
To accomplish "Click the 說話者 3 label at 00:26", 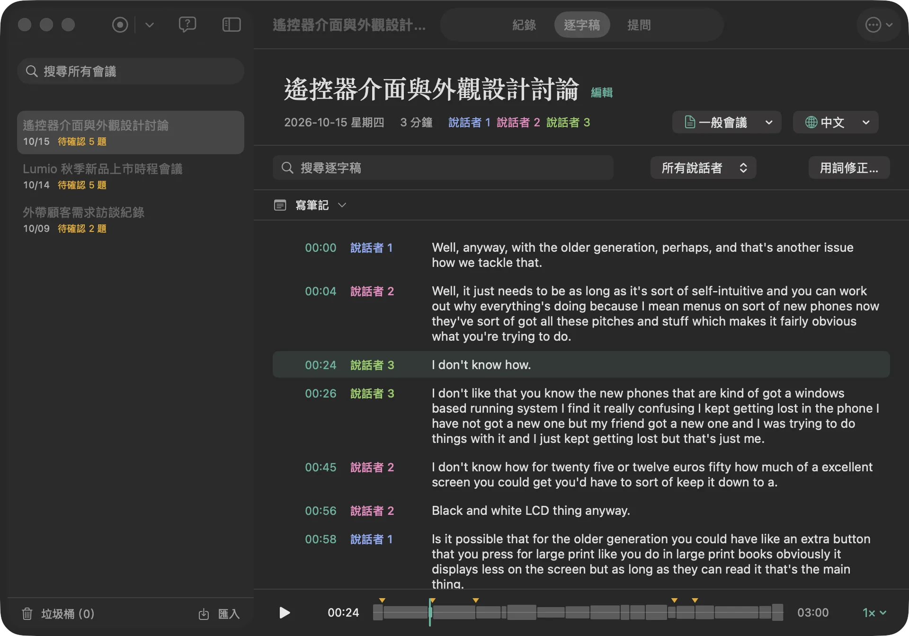I will (x=372, y=393).
